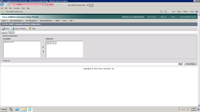
Task: Select 198.18.133.73 in Available list
Action: click(x=22, y=42)
